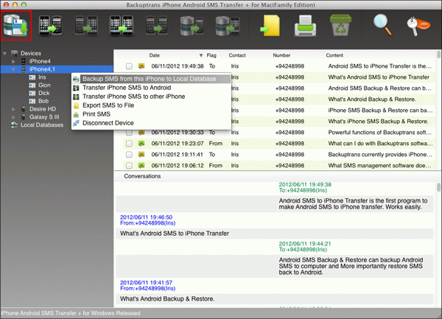Click the Devices root icon
Screen dimensions: 442x319
click(15, 53)
